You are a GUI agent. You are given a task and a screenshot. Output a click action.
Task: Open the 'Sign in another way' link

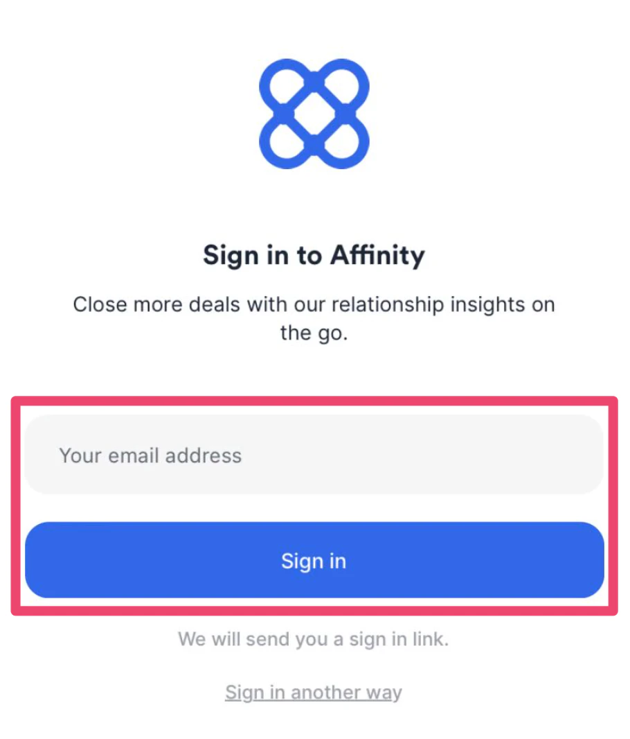pyautogui.click(x=314, y=693)
